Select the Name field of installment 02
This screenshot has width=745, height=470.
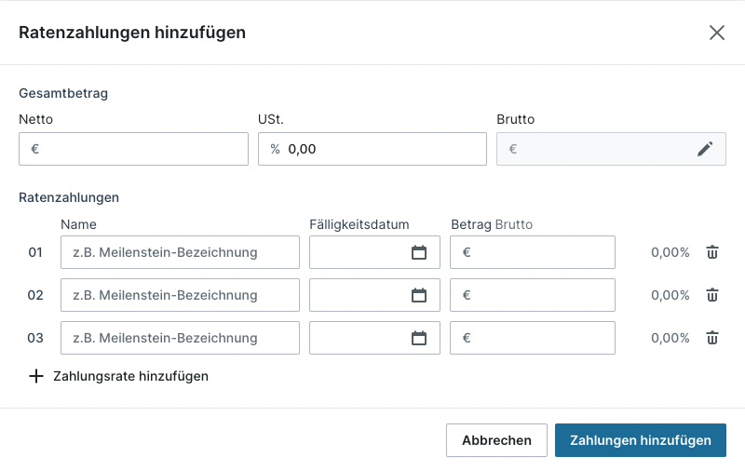(180, 295)
